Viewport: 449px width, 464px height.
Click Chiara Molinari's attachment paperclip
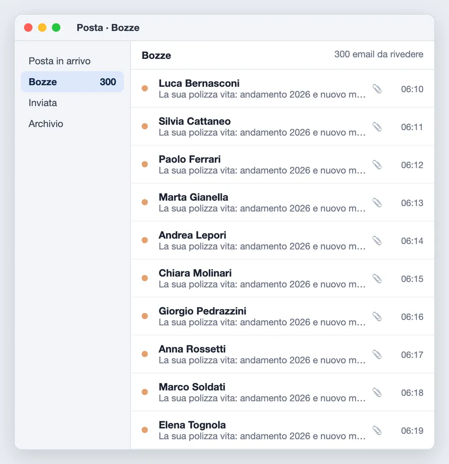377,278
